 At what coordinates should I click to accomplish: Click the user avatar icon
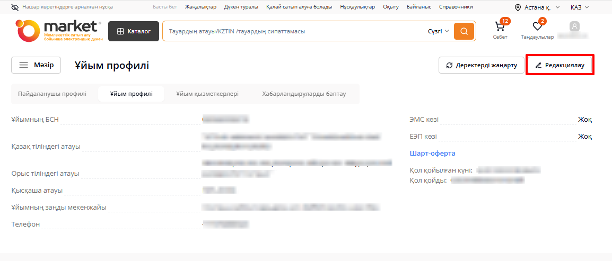coord(574,27)
